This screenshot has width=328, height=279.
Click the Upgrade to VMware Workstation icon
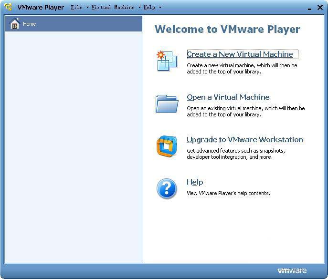[167, 146]
